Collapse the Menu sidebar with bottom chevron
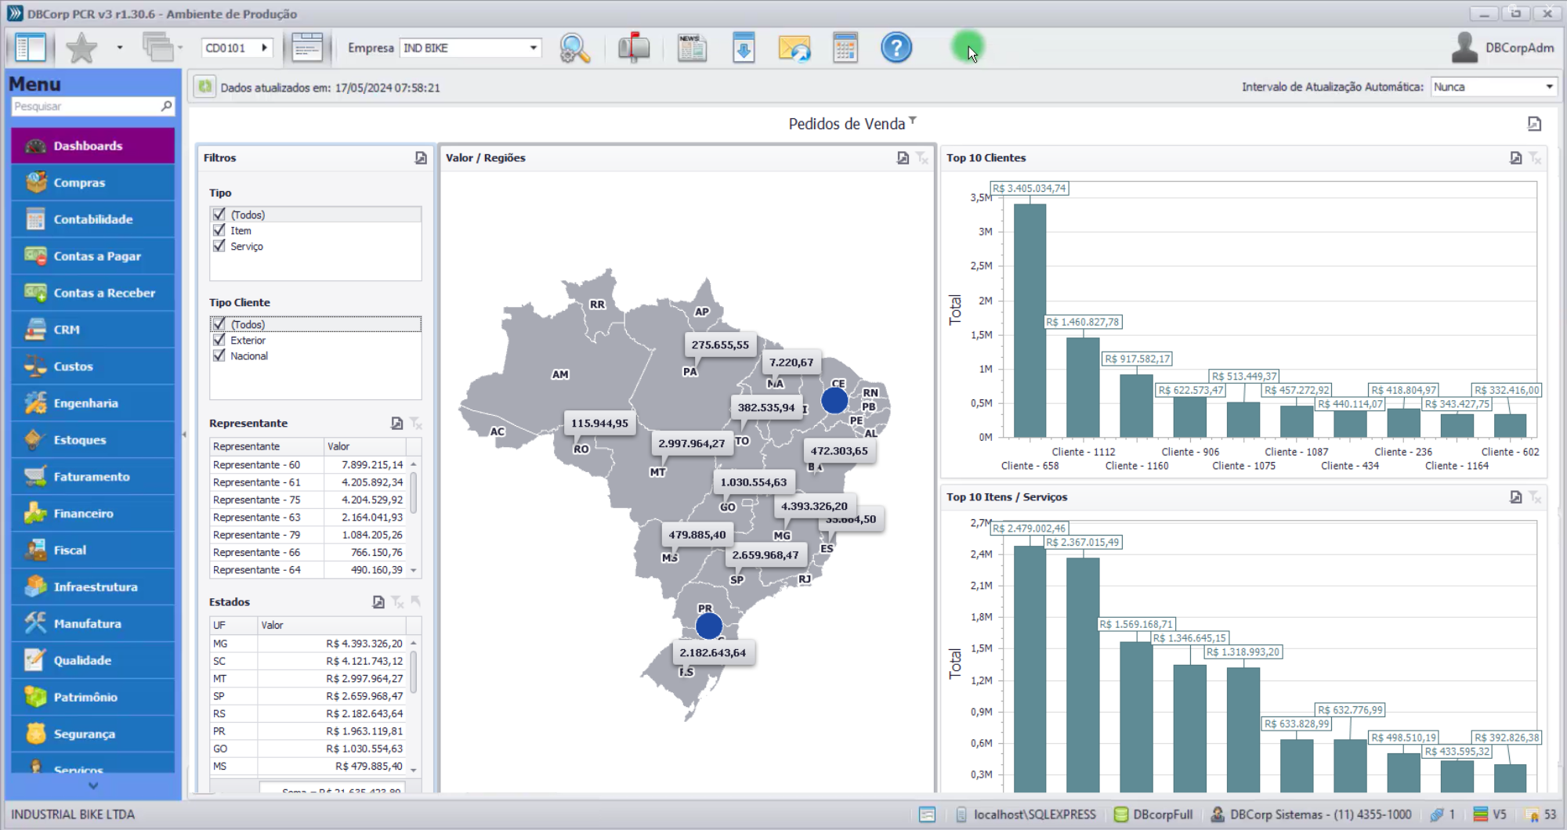The width and height of the screenshot is (1567, 830). 92,784
